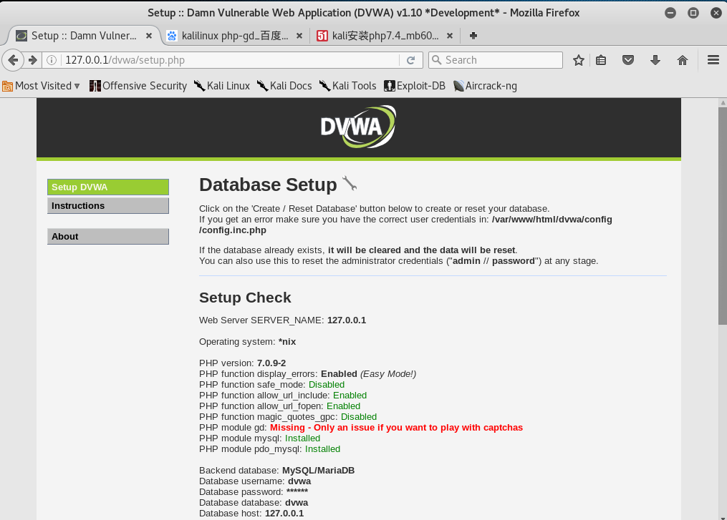Open the Kali Tools bookmark
Image resolution: width=727 pixels, height=520 pixels.
click(x=352, y=85)
